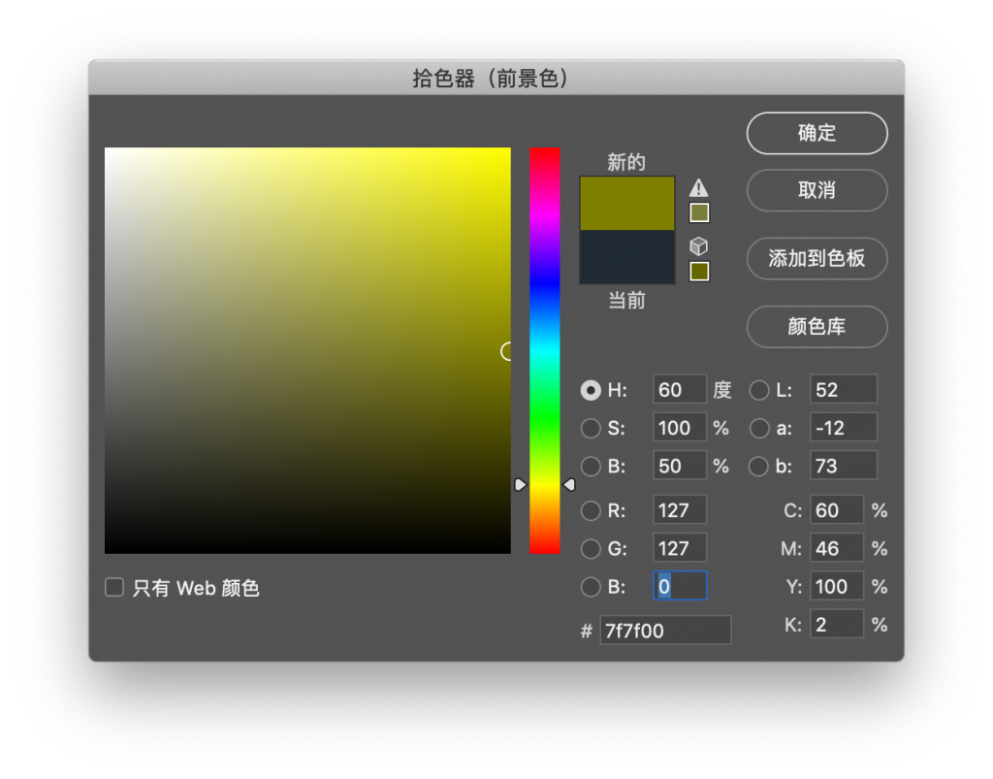This screenshot has width=993, height=779.
Task: Select the S saturation radio button
Action: pyautogui.click(x=590, y=428)
